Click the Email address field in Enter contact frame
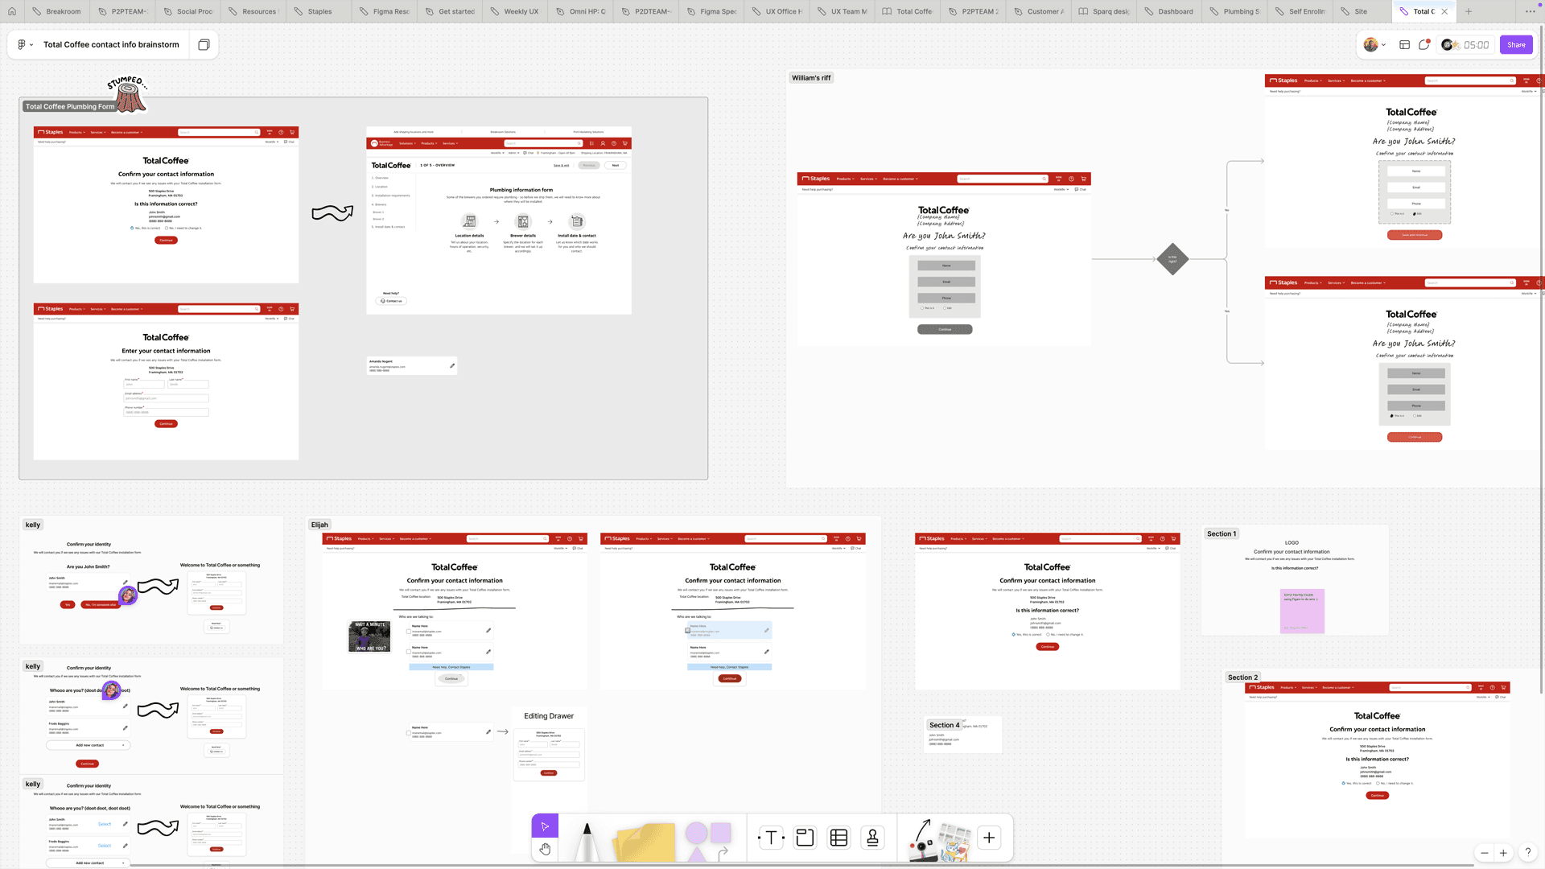 pos(166,398)
